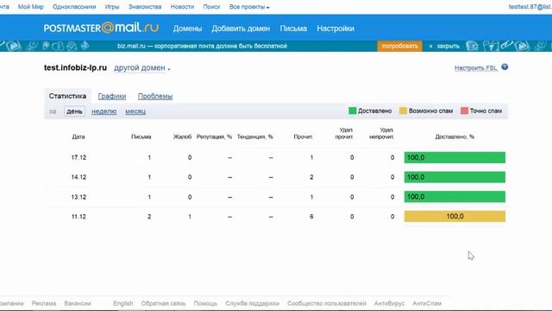Open 'Поиск' top link
The height and width of the screenshot is (311, 552).
pos(211,7)
